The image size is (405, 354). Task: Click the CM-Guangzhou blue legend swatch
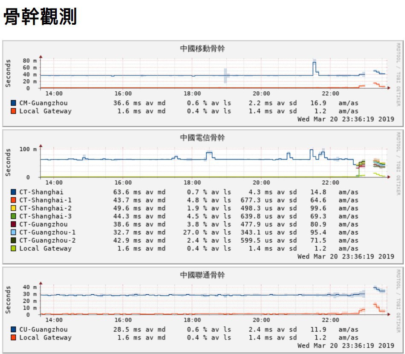[x=14, y=103]
